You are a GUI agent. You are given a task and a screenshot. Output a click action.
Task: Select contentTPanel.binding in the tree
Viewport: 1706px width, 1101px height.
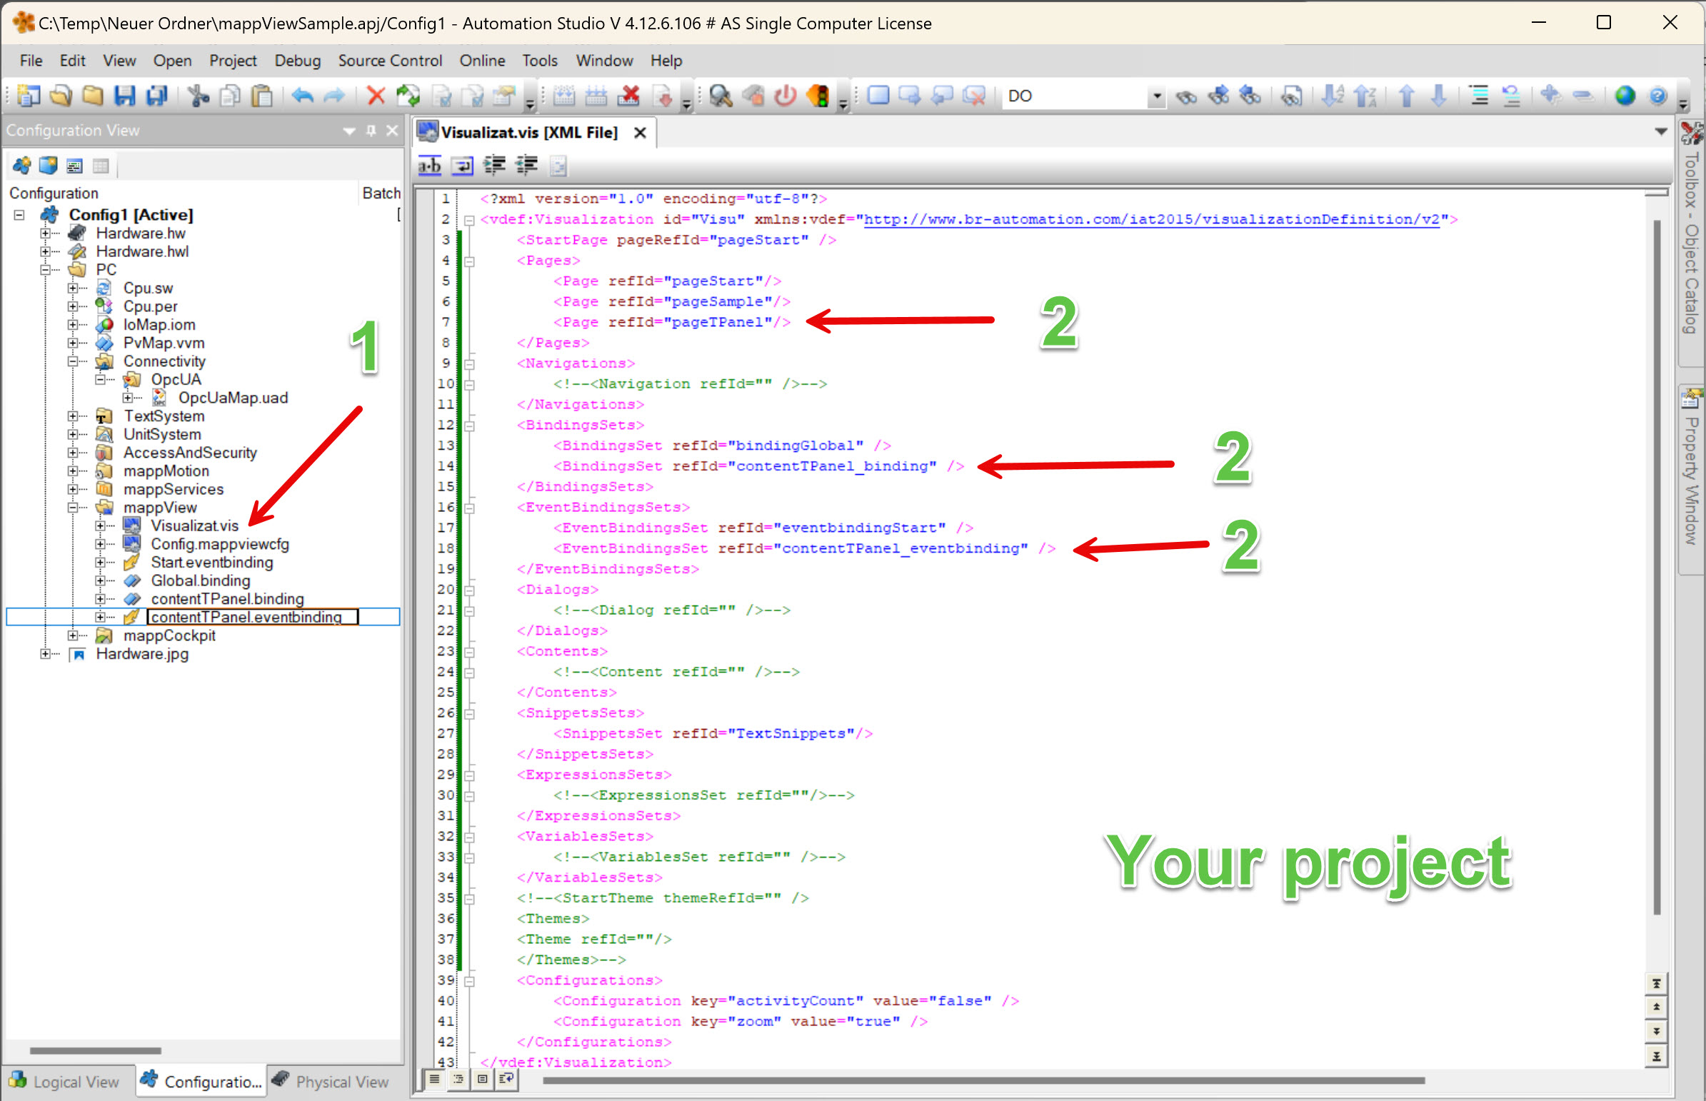click(226, 599)
